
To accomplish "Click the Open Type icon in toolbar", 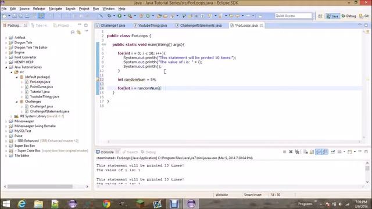I will click(159, 16).
